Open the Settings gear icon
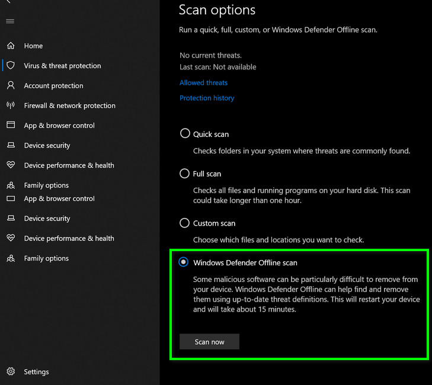432x385 pixels. 11,372
